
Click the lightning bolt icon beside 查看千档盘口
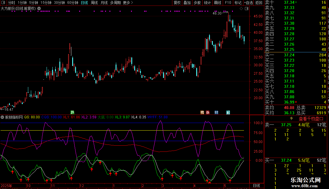291,119
